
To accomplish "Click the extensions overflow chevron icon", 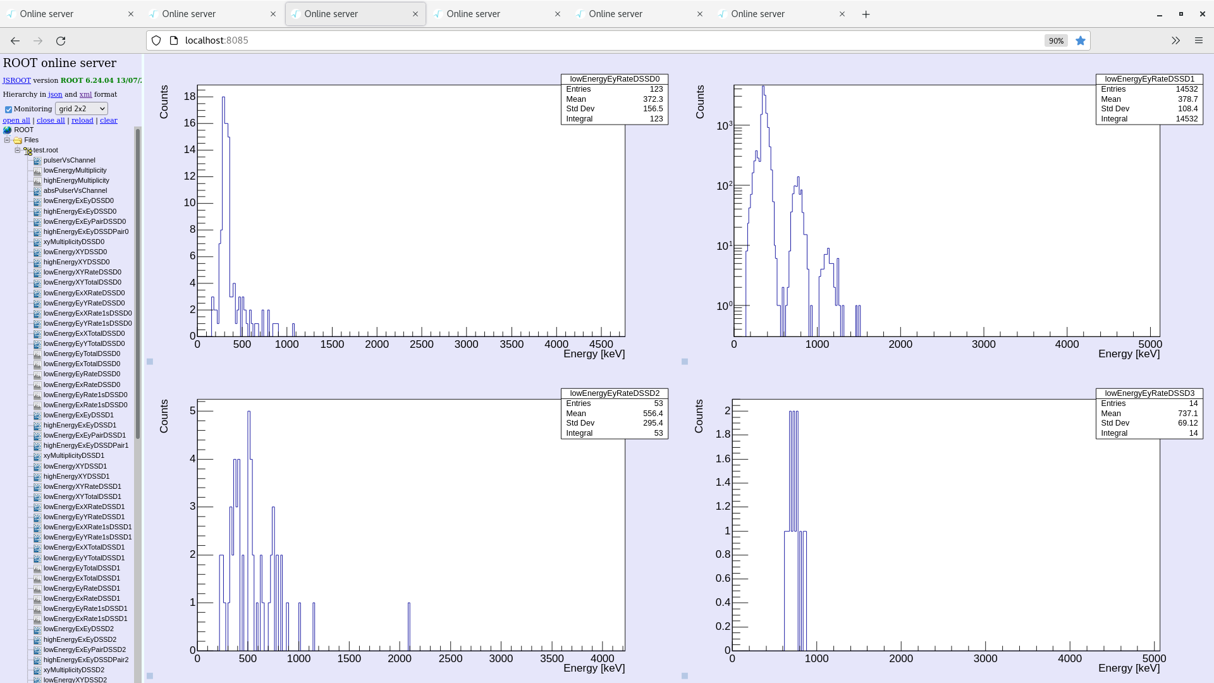I will pos(1175,40).
